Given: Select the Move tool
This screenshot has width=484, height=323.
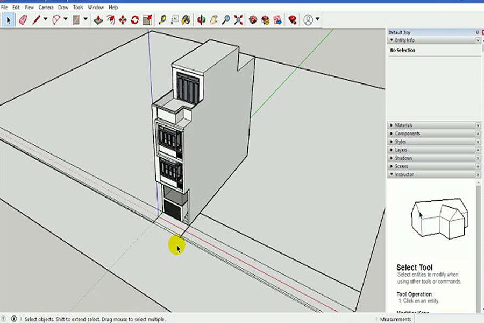Looking at the screenshot, I should [123, 20].
